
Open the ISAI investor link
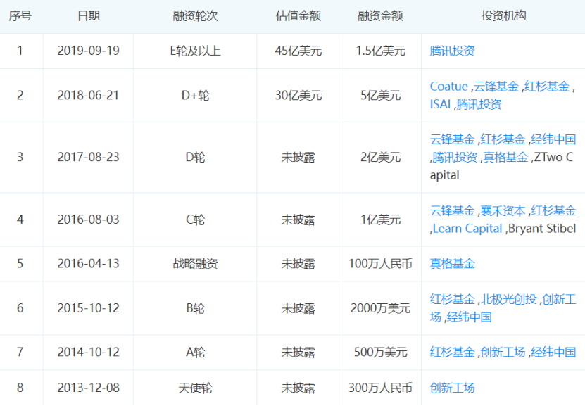pyautogui.click(x=440, y=104)
